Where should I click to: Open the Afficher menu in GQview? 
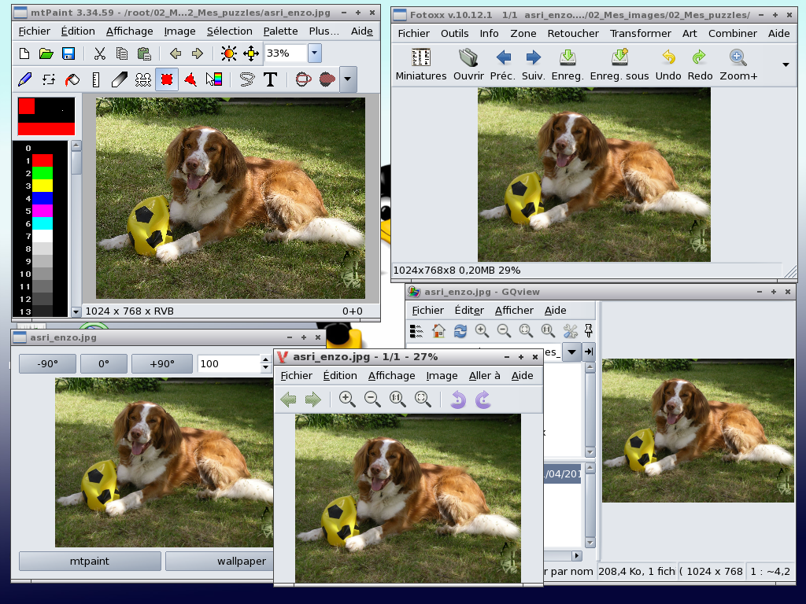(x=514, y=310)
